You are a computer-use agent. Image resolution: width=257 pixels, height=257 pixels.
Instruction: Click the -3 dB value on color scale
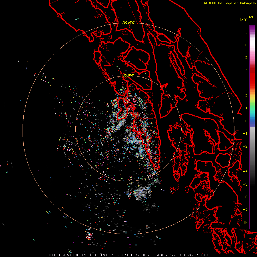pos(245,159)
